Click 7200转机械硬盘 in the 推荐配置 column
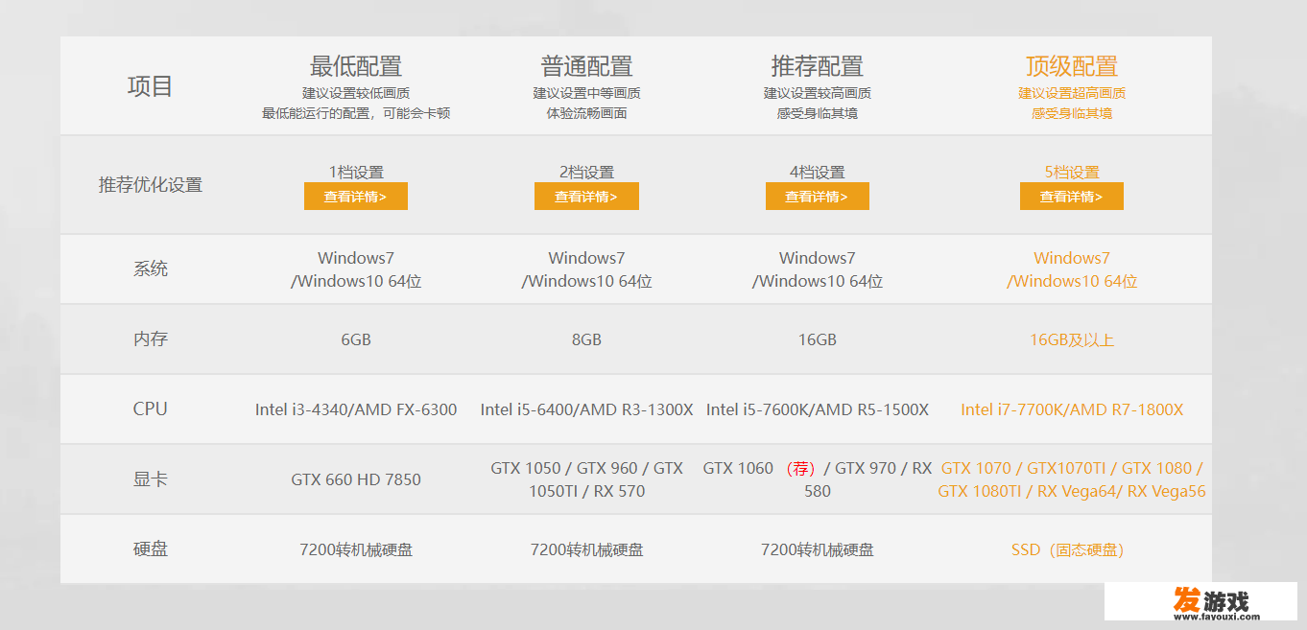1307x630 pixels. tap(818, 549)
